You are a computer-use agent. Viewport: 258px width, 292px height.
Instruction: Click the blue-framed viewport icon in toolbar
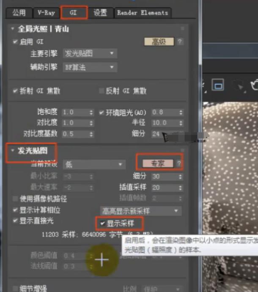(x=217, y=85)
